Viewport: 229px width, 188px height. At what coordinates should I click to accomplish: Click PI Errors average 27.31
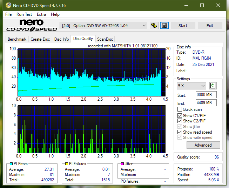click(49, 169)
